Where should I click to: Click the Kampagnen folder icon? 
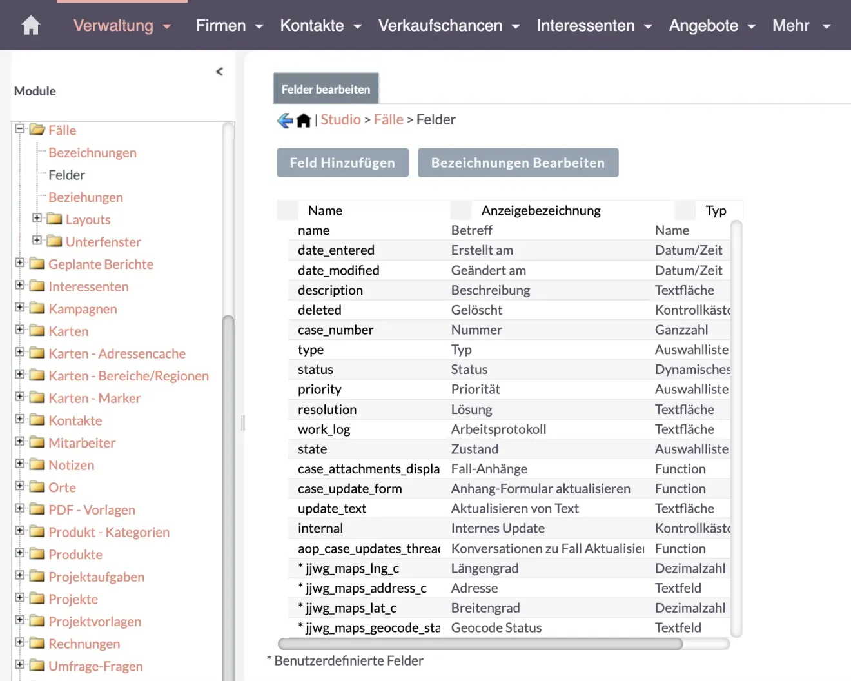point(37,309)
